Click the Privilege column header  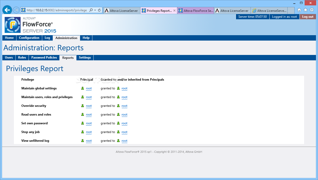28,80
